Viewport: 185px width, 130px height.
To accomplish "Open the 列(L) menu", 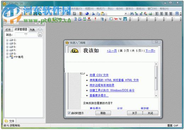I will (x=110, y=9).
